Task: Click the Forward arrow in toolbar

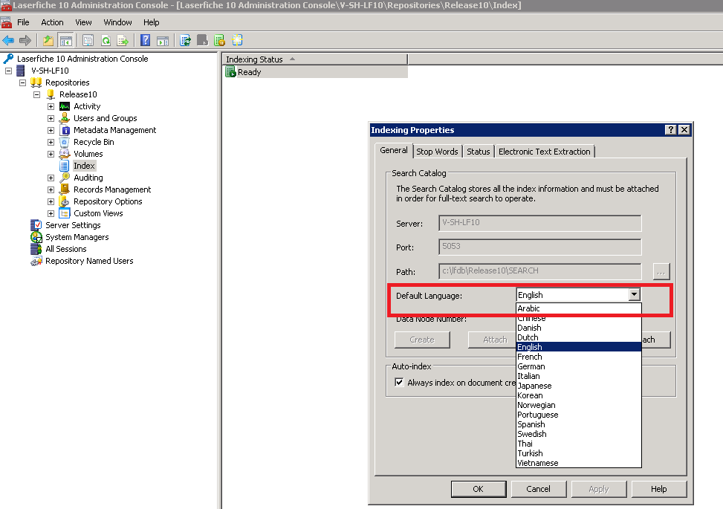Action: pos(25,41)
